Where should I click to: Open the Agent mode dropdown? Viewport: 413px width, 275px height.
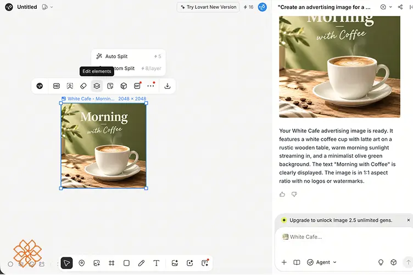[322, 262]
